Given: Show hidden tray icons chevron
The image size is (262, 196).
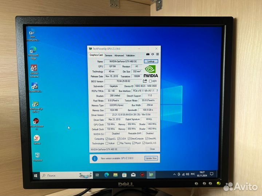Looking at the screenshot, I should 174,174.
